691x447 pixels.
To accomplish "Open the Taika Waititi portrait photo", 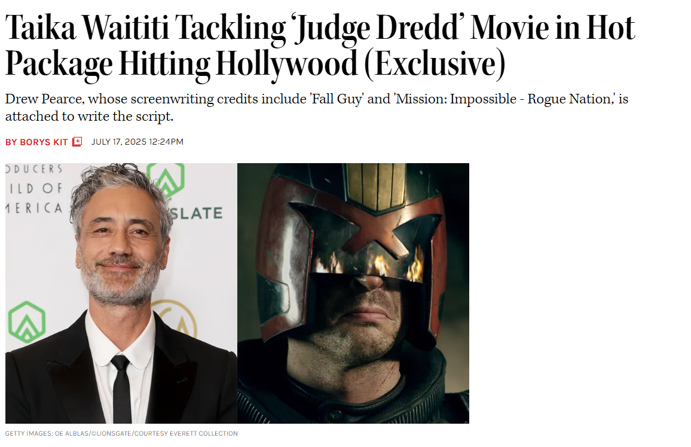I will [121, 293].
